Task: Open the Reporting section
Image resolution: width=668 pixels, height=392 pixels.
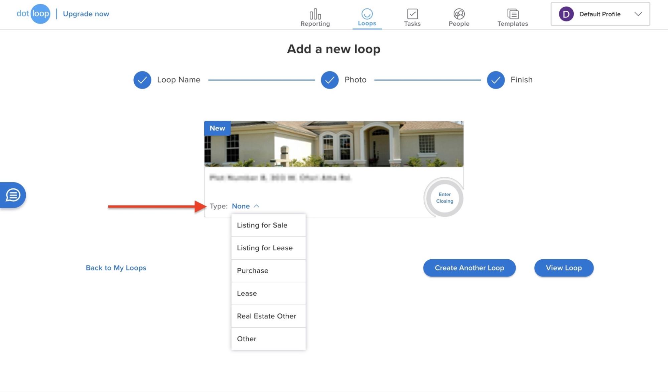Action: tap(315, 17)
